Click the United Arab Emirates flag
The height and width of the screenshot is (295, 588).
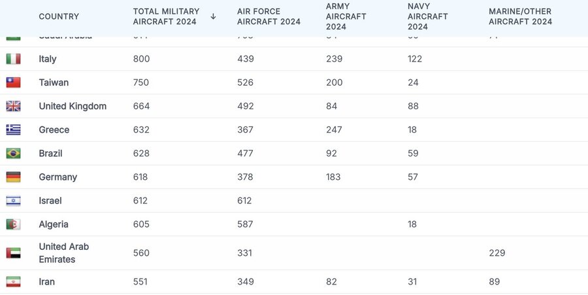click(13, 252)
